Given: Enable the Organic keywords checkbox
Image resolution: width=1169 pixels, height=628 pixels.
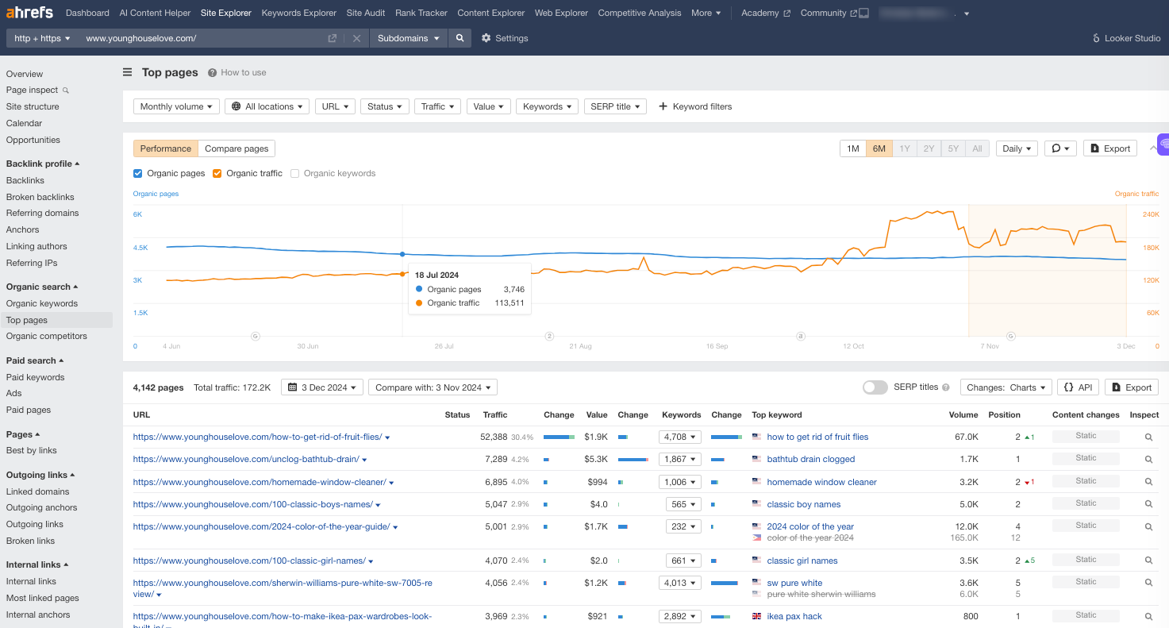Looking at the screenshot, I should coord(295,173).
